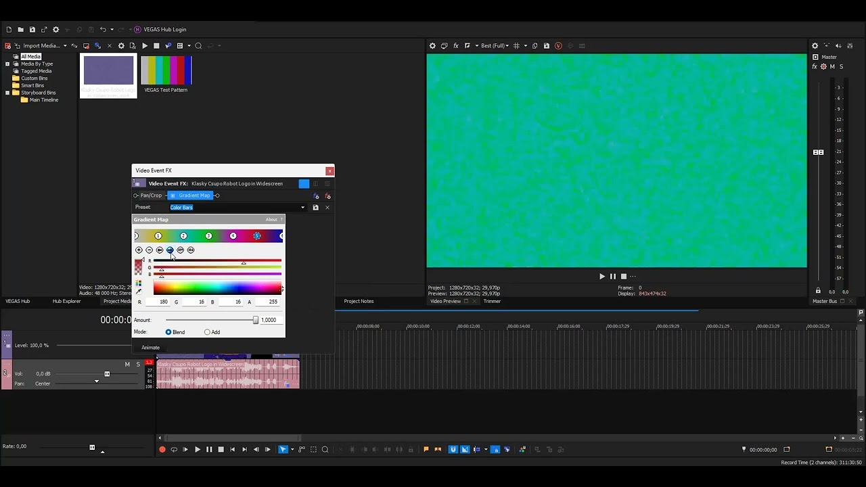
Task: Collapse Storyboard Bins tree node
Action: [x=7, y=93]
